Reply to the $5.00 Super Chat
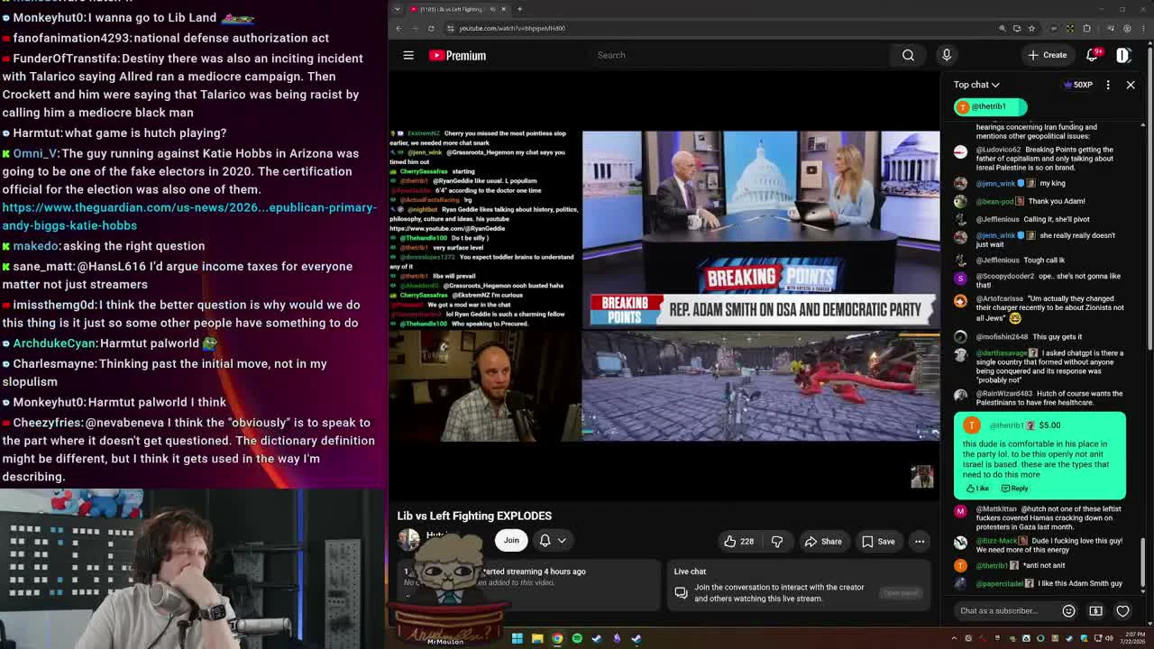The height and width of the screenshot is (649, 1154). point(1015,489)
